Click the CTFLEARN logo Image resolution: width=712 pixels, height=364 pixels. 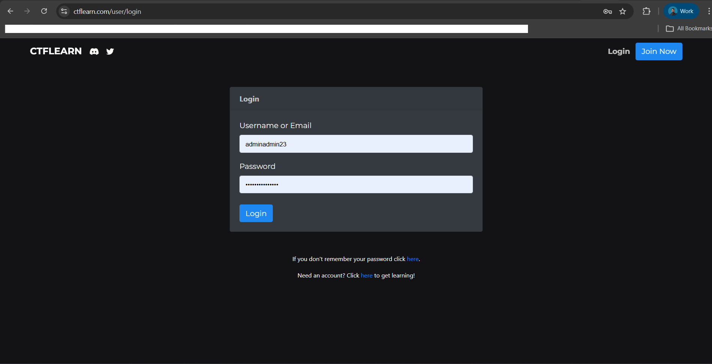tap(56, 51)
